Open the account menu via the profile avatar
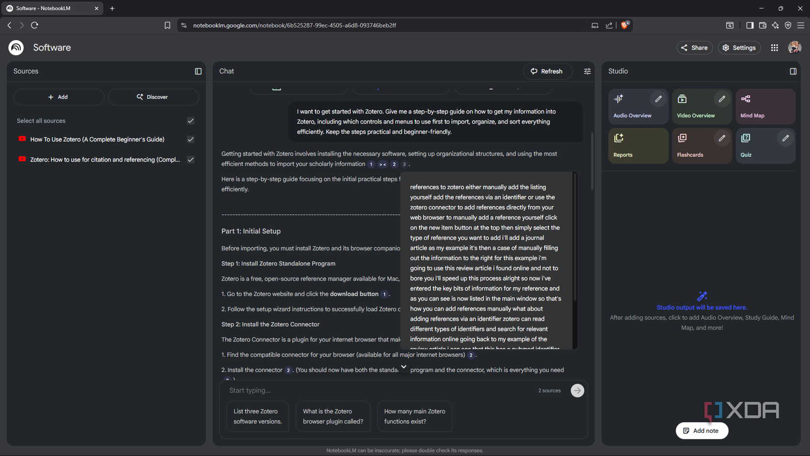810x456 pixels. (x=794, y=48)
